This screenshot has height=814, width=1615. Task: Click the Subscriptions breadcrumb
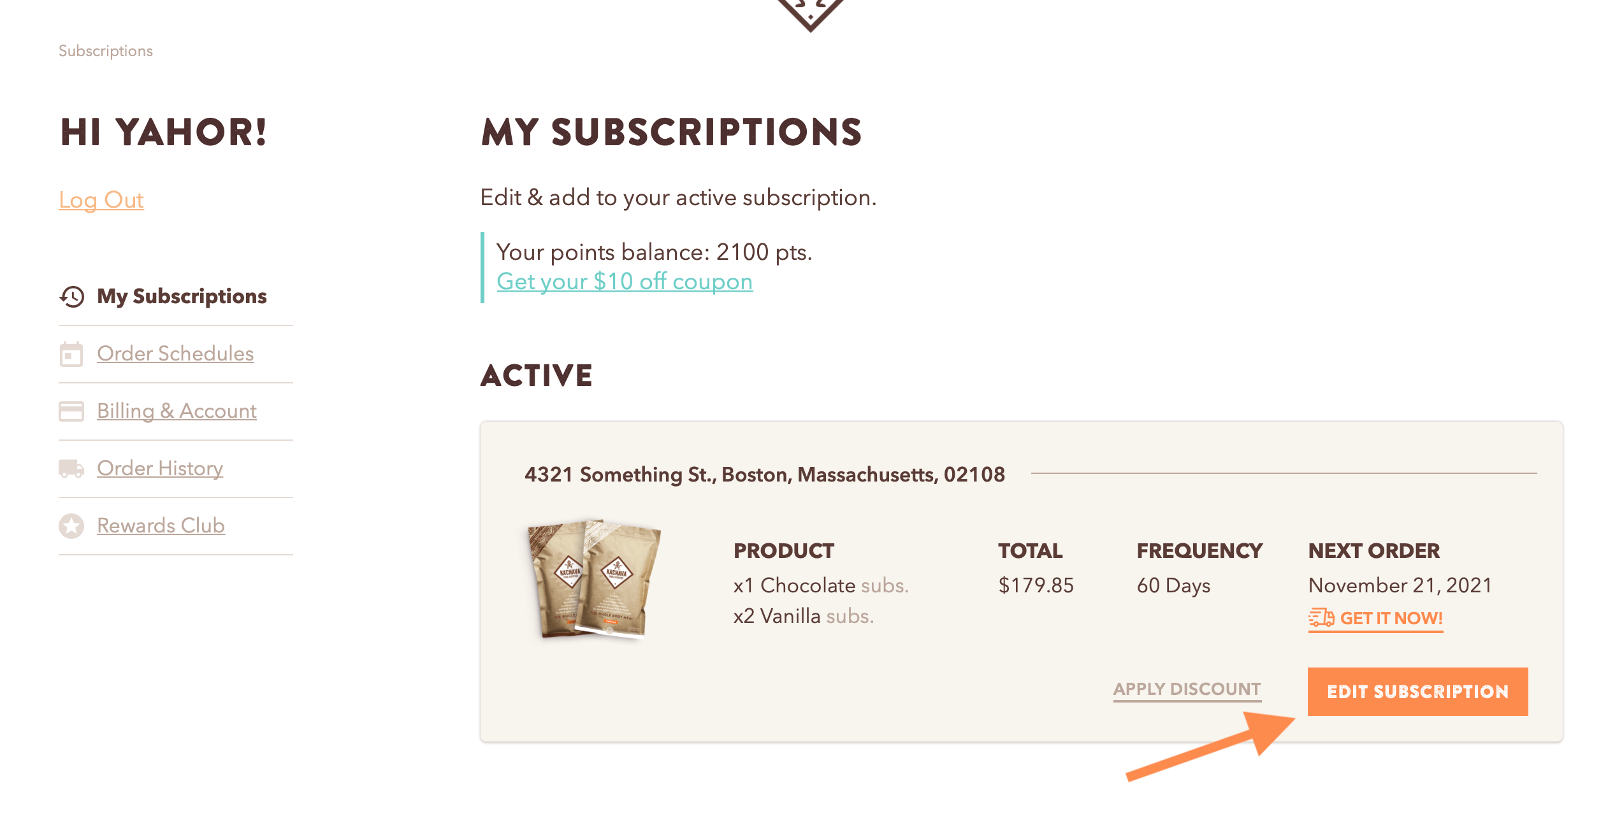(x=105, y=51)
